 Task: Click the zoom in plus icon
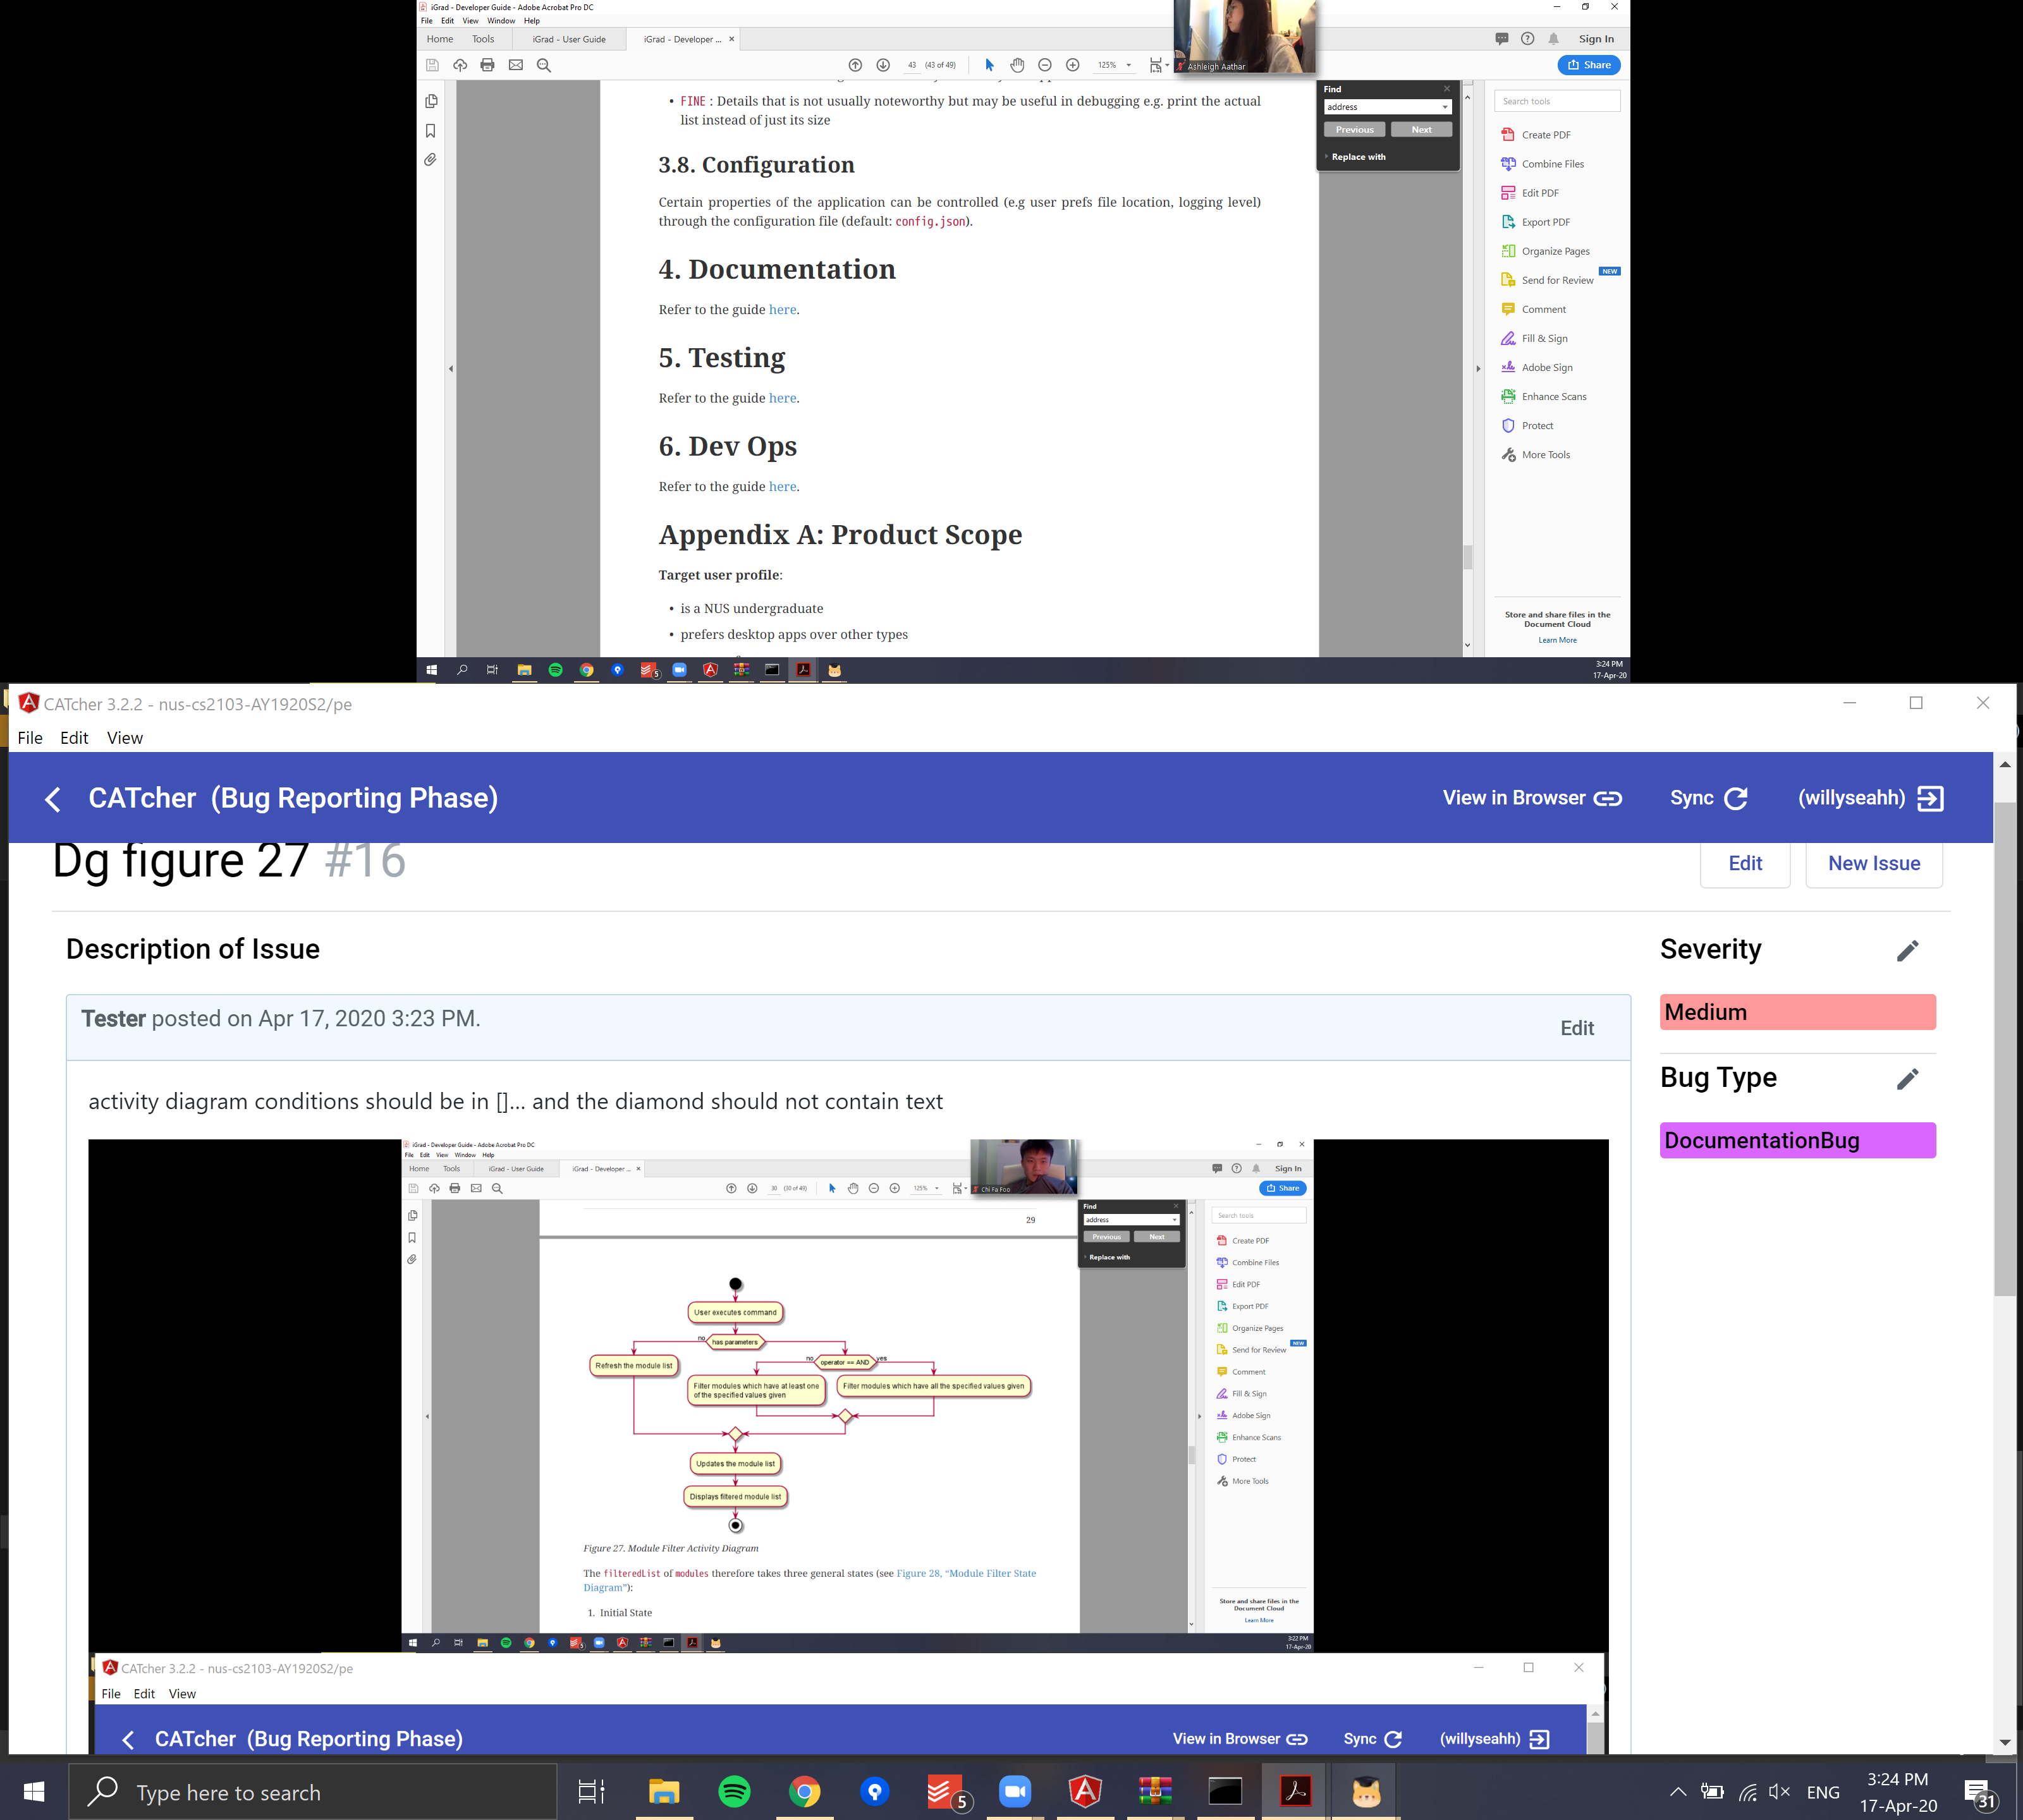coord(1073,65)
